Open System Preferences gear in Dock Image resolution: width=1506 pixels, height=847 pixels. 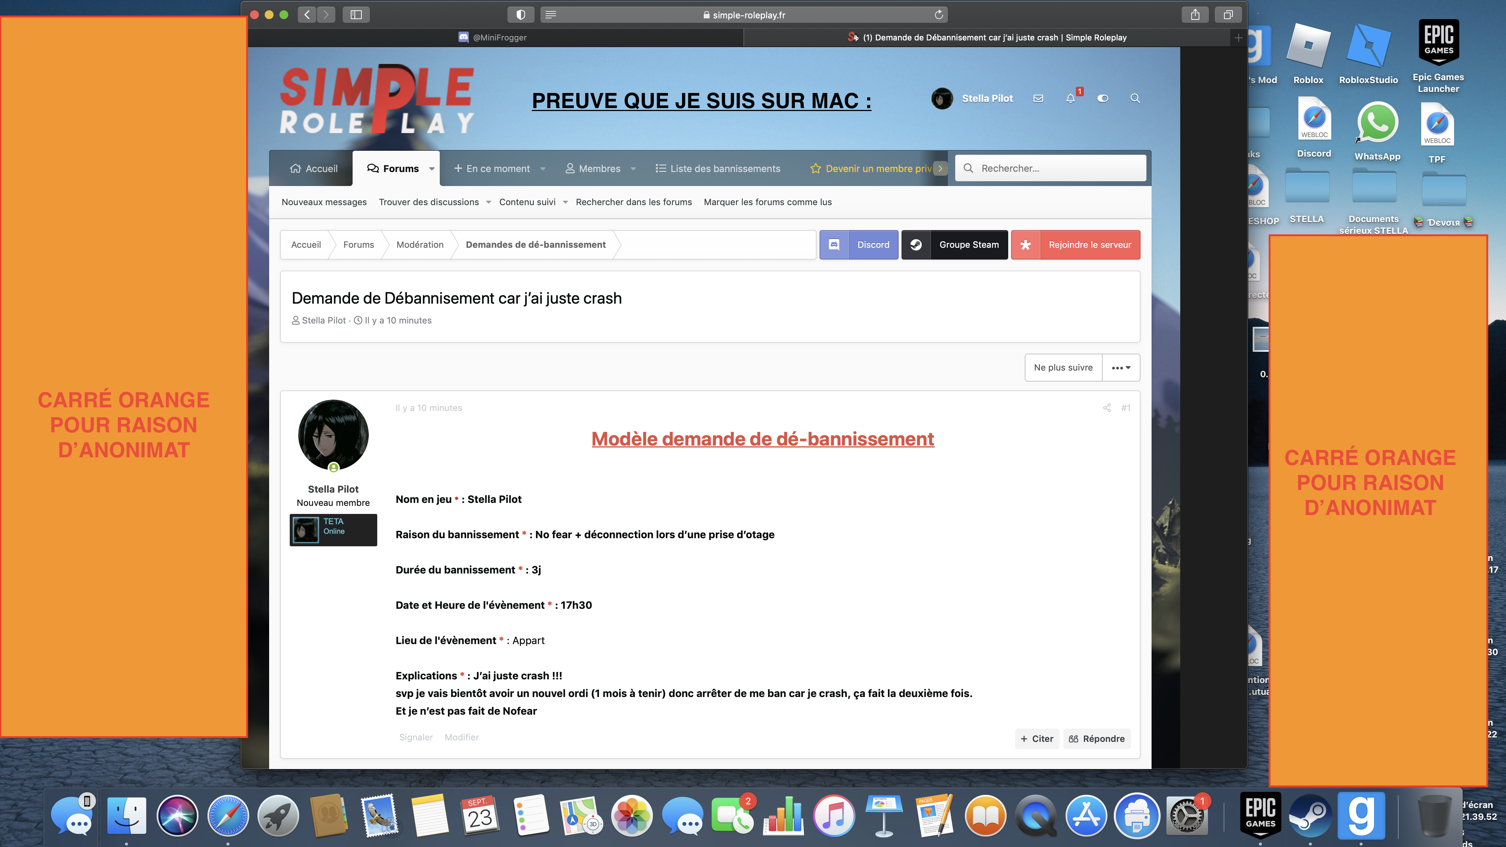coord(1187,815)
